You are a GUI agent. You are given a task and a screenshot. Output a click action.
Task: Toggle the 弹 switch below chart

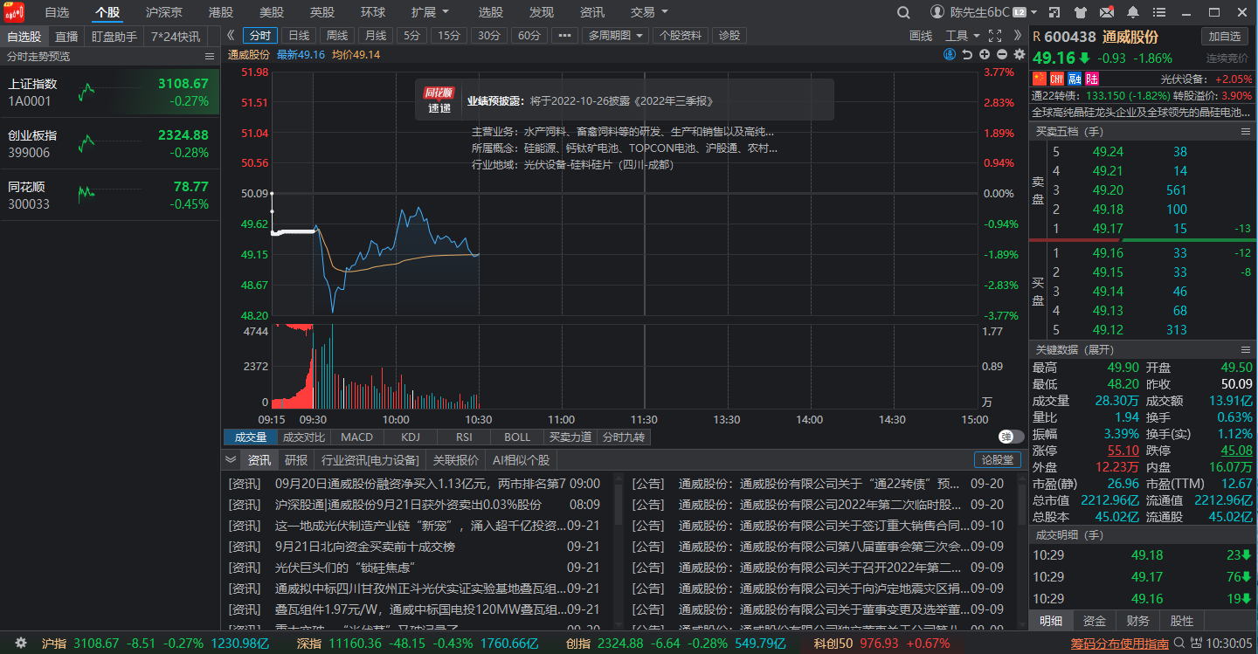[x=1012, y=437]
